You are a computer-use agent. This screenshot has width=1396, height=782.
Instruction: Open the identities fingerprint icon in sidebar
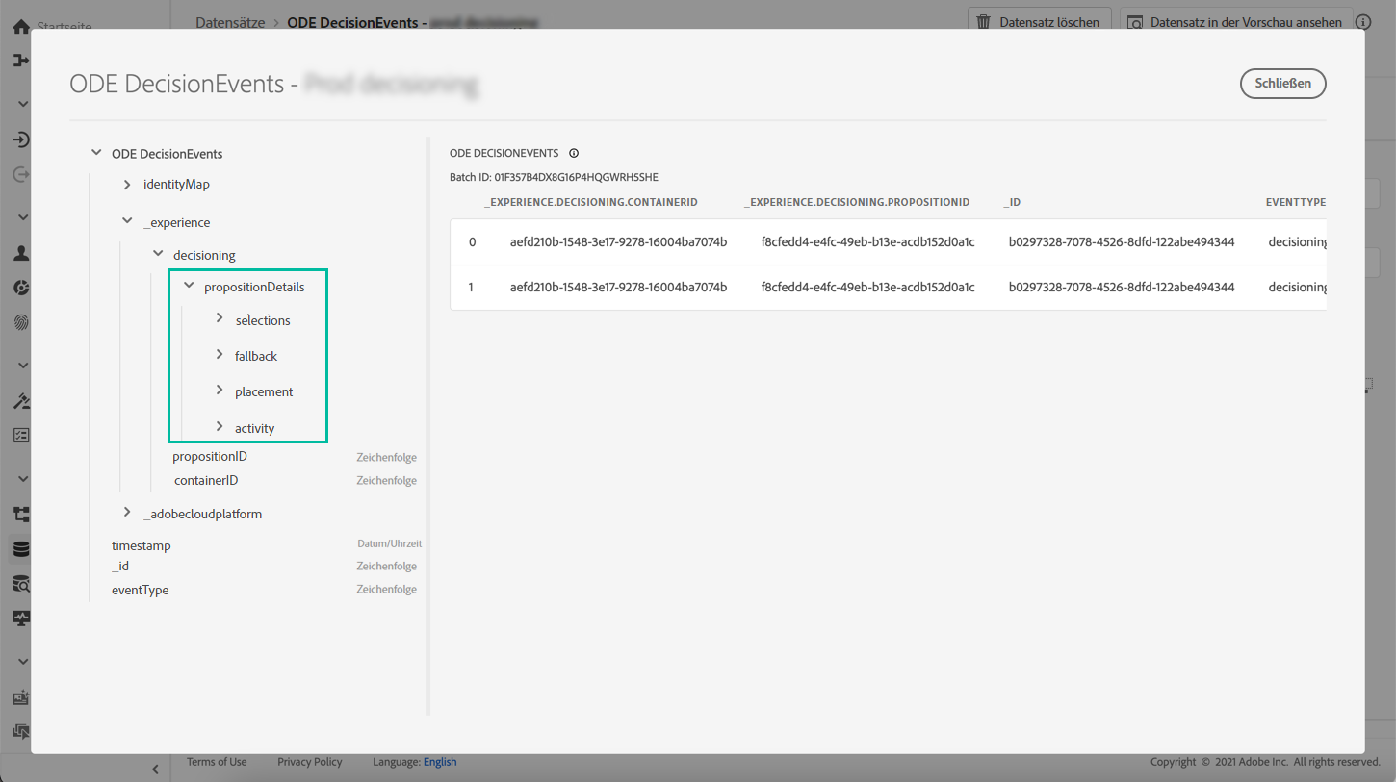click(x=20, y=322)
